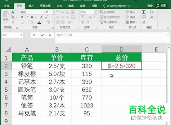The width and height of the screenshot is (171, 125).
Task: Open the Format (格式) cells dropdown
Action: pos(132,22)
